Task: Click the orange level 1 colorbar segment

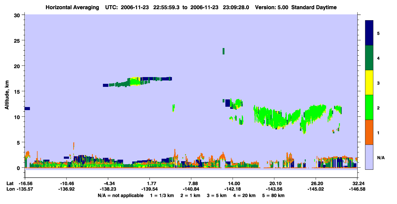Action: coord(369,132)
